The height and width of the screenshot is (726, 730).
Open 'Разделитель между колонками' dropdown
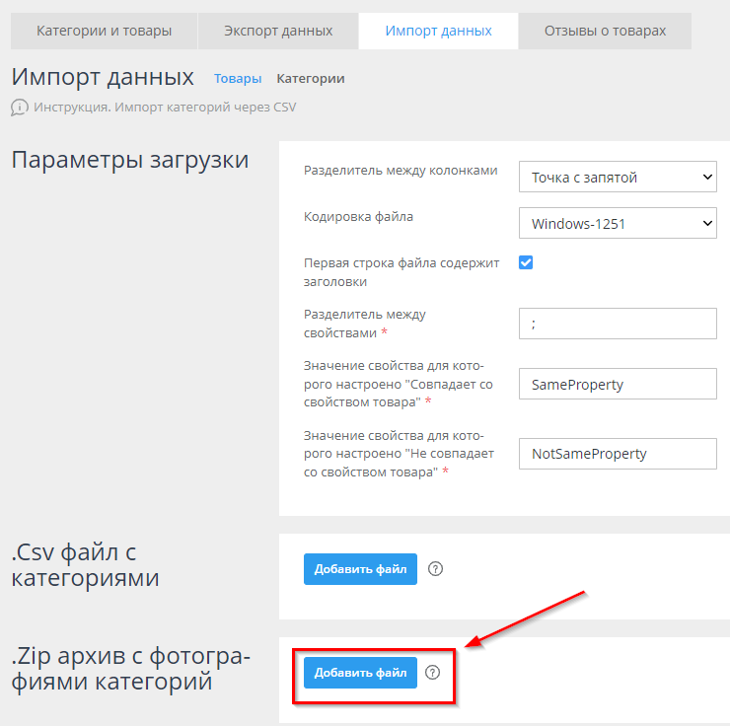[617, 178]
